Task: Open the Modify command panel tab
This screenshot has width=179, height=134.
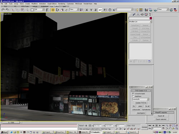Action: coord(134,15)
